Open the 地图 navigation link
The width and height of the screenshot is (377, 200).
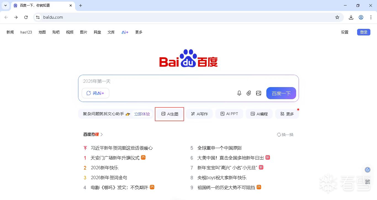[x=42, y=32]
